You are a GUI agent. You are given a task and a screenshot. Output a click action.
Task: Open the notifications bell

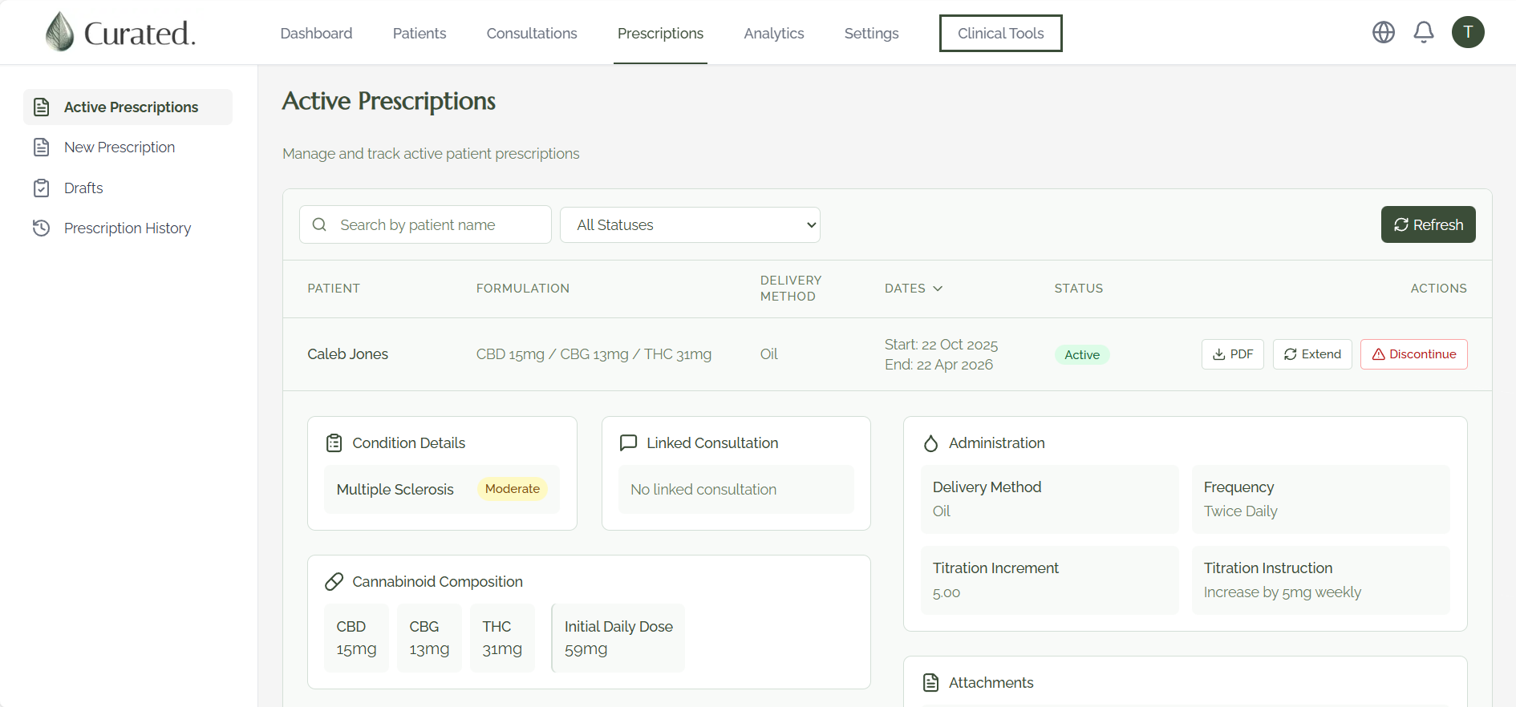(1424, 32)
